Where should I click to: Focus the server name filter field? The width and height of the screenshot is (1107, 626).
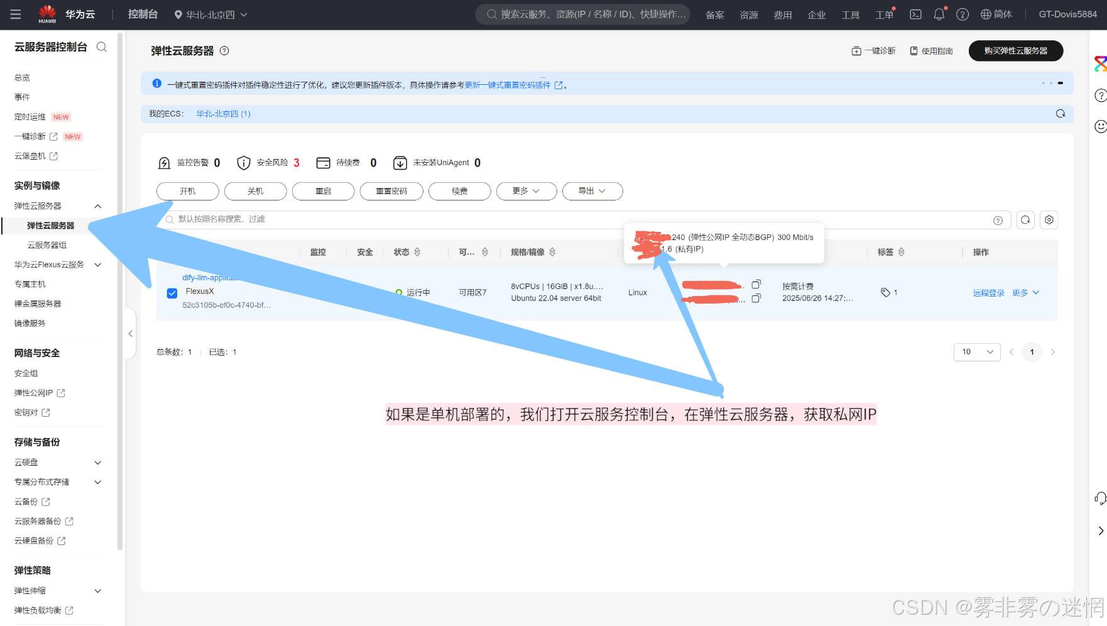[x=584, y=219]
